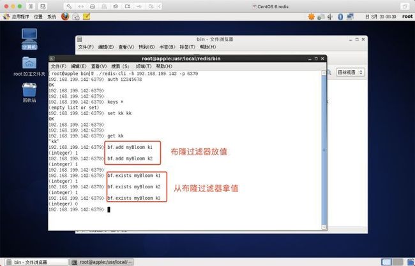Open the clock showing 8月 30 00:30

tap(381, 17)
